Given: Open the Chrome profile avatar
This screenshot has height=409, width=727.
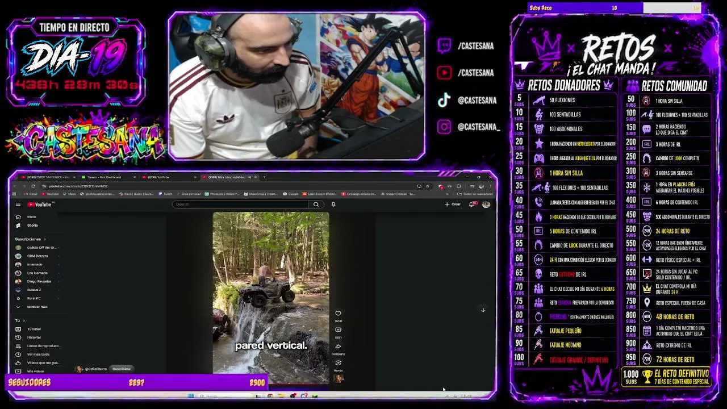Looking at the screenshot, I should point(482,186).
